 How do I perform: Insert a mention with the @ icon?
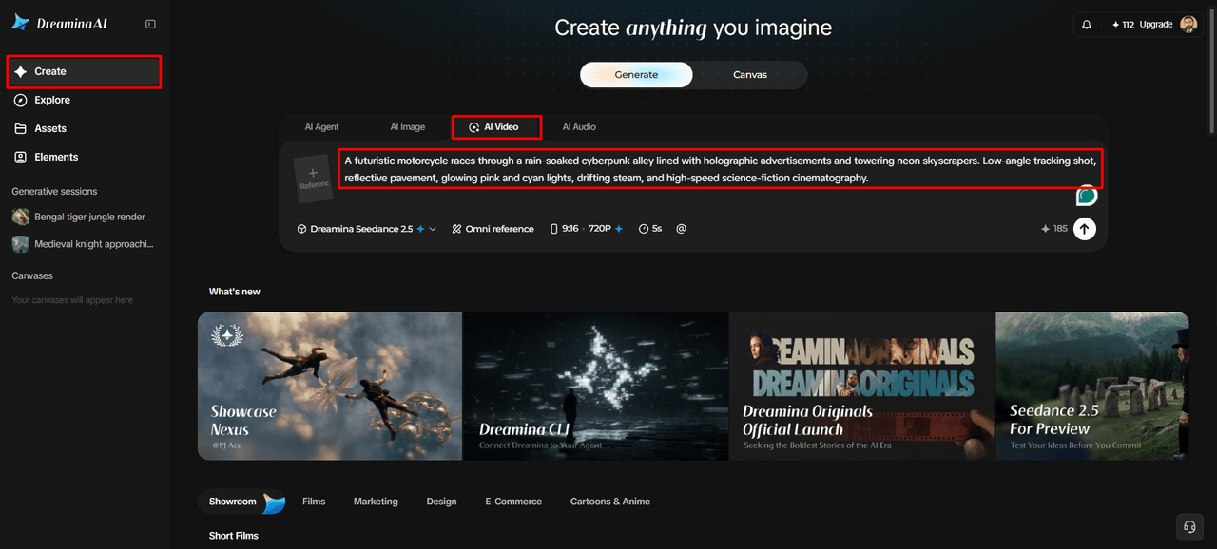point(681,229)
